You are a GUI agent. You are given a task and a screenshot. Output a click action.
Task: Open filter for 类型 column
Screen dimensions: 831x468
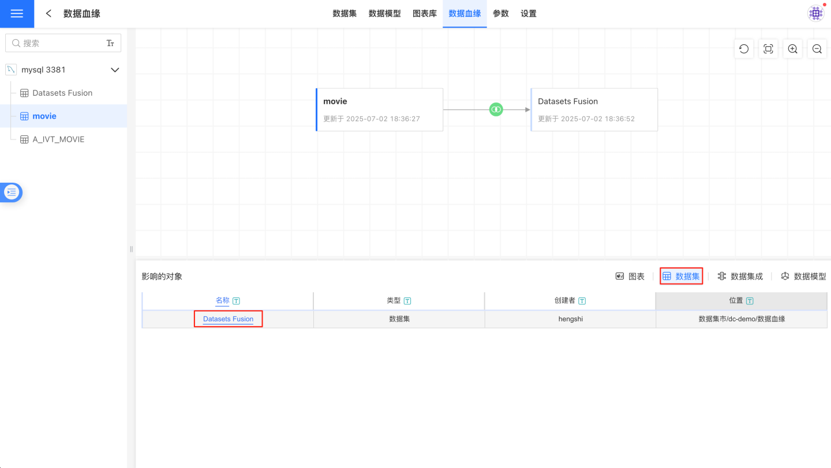[x=407, y=301]
